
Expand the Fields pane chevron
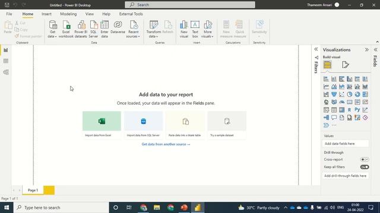[x=375, y=50]
